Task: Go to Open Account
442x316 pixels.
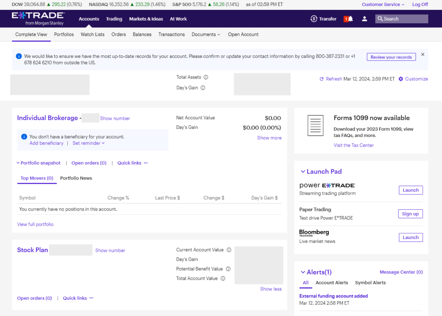Action: point(243,35)
